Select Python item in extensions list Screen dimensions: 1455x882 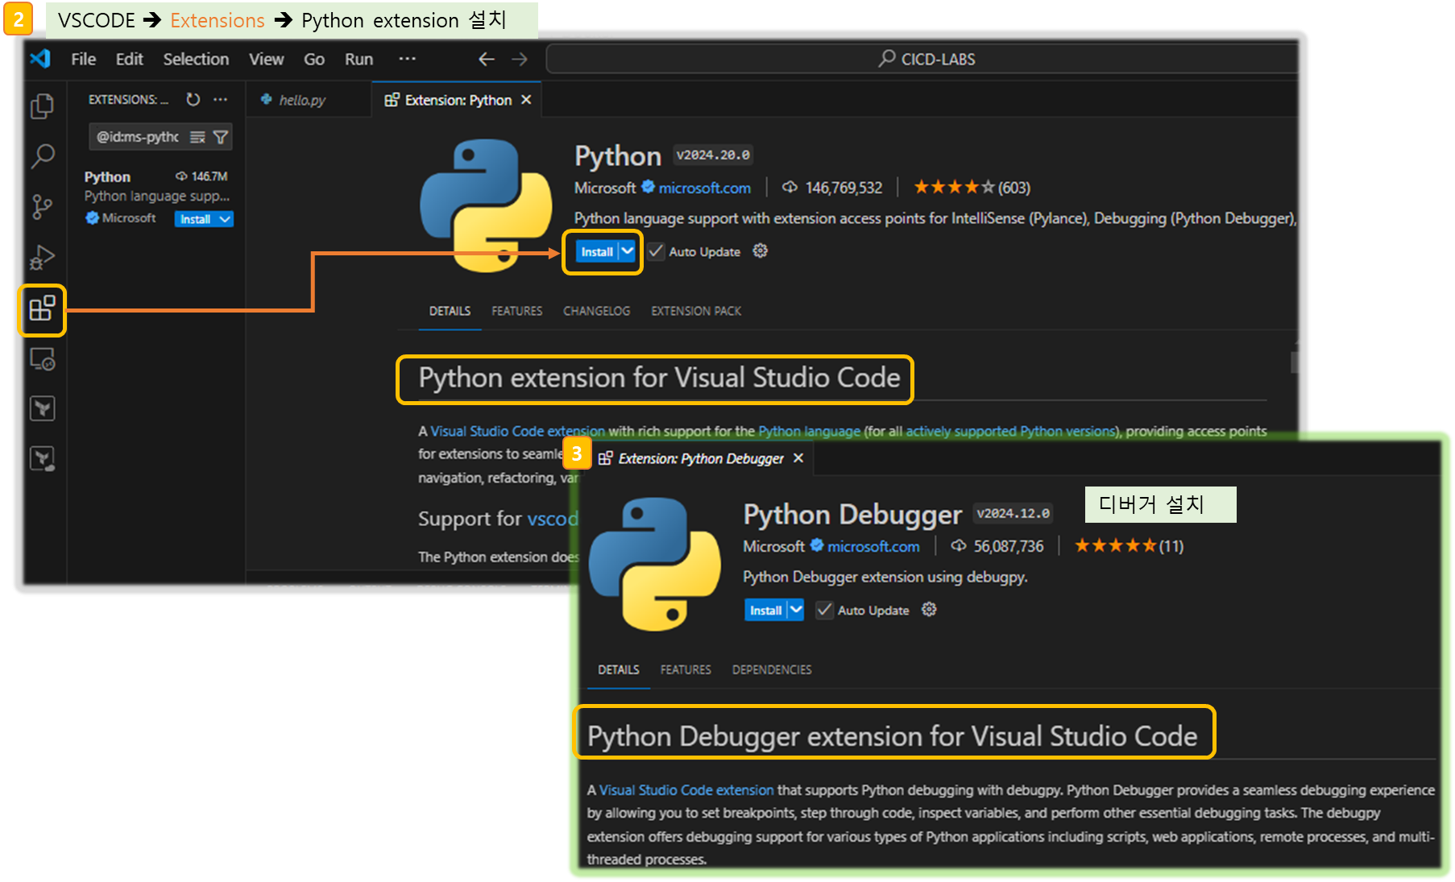[x=157, y=197]
